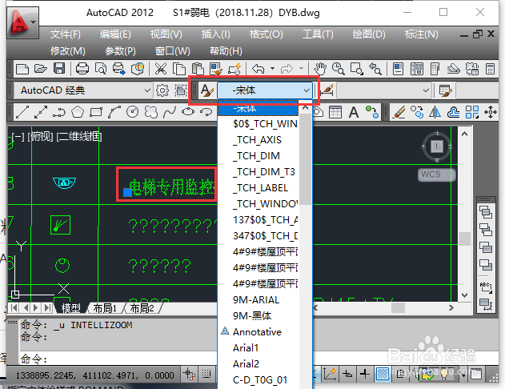Open Text Style manager icon

coord(207,90)
